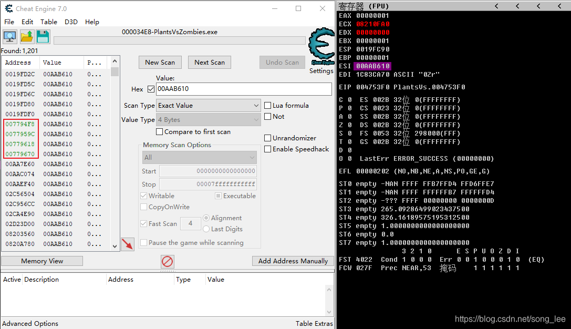
Task: Open the Scan Type dropdown
Action: (209, 105)
